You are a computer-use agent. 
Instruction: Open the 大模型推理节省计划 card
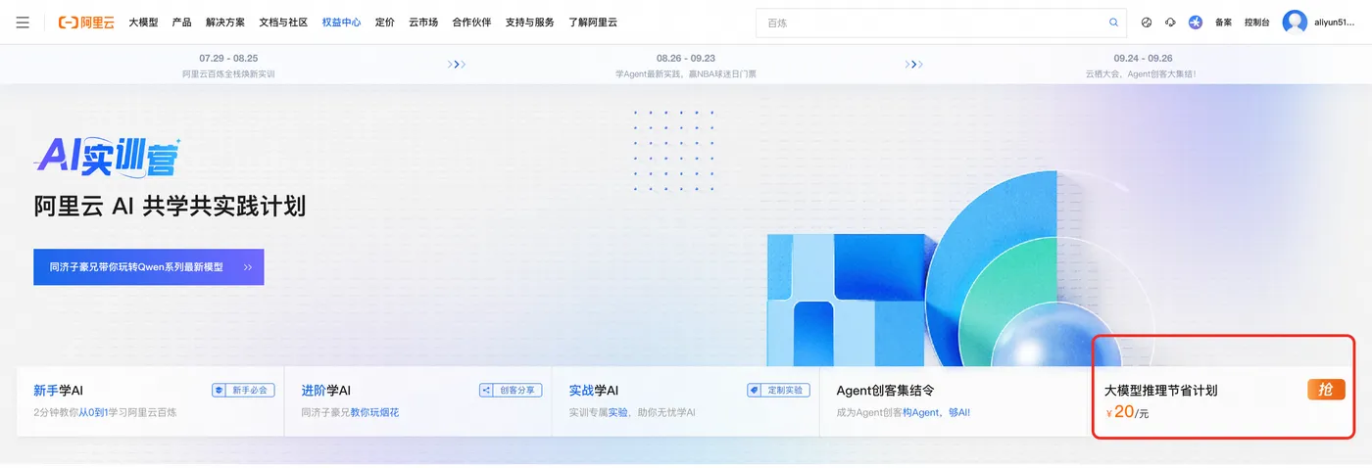1224,401
